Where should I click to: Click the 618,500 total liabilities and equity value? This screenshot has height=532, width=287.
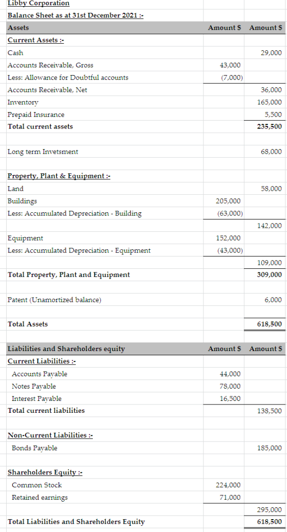[270, 522]
